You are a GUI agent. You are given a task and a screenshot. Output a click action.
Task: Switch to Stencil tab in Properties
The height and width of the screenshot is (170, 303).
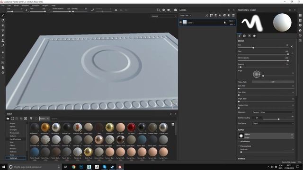click(250, 36)
